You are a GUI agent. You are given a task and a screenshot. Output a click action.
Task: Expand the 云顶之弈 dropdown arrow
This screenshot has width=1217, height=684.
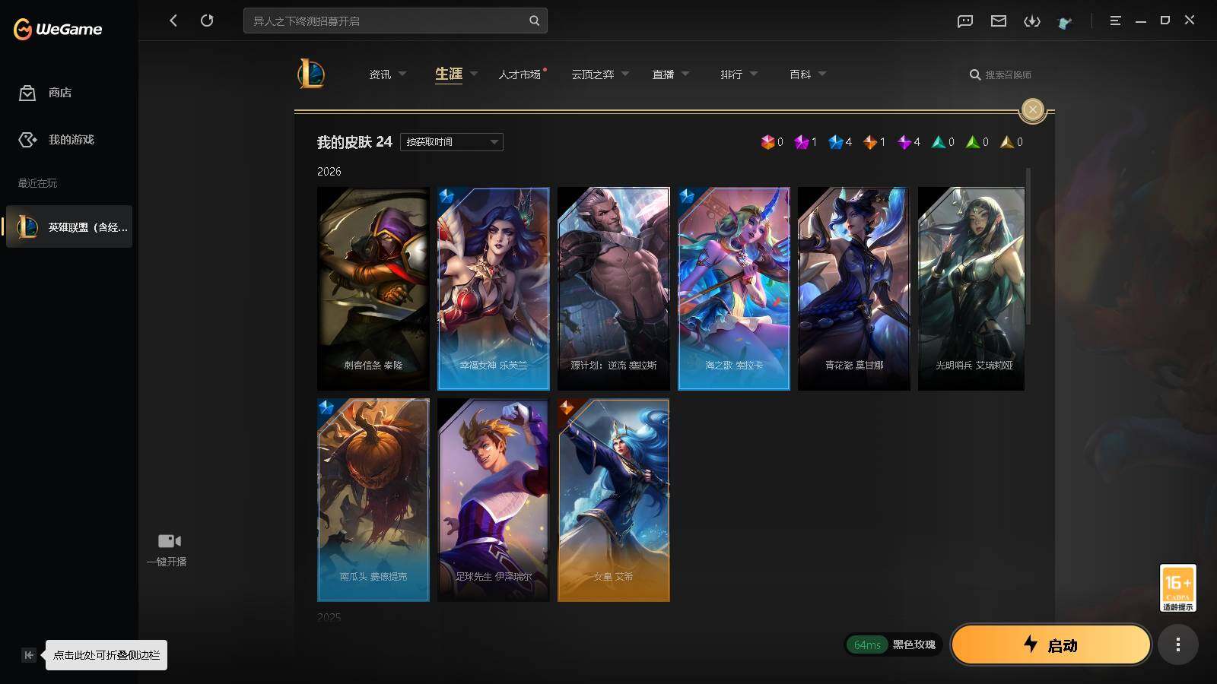coord(625,74)
